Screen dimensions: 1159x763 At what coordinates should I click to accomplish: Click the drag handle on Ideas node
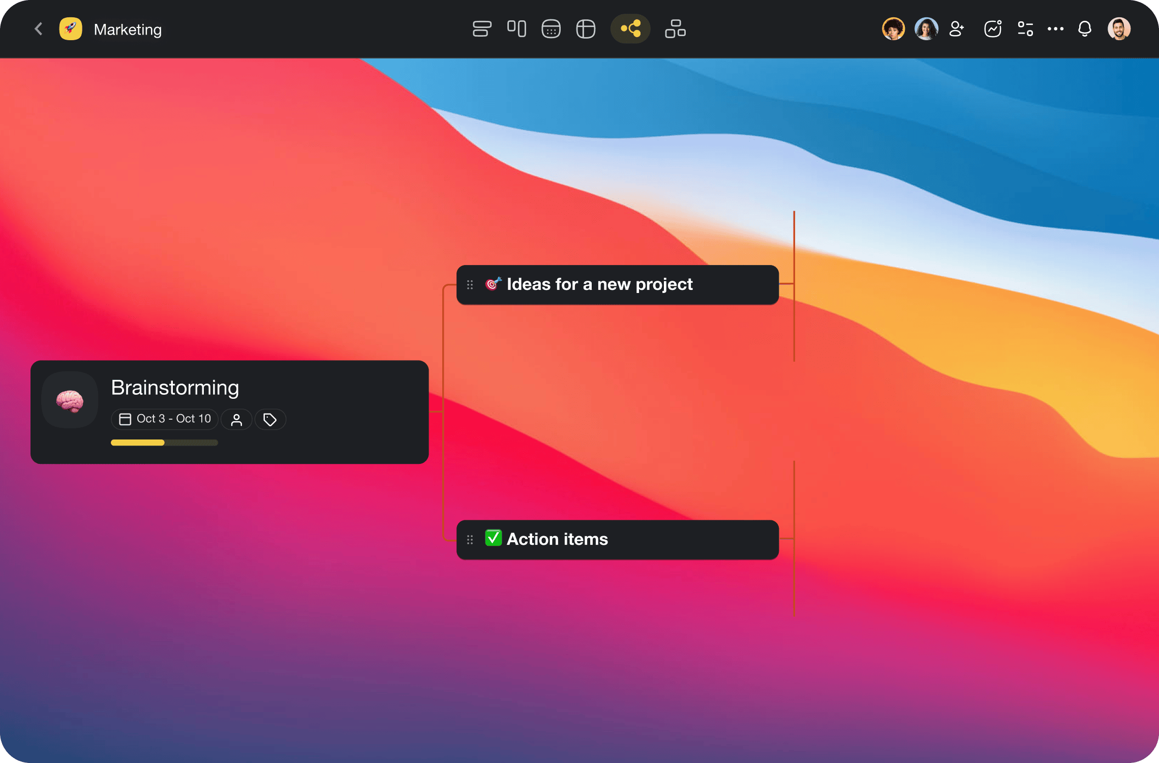[x=470, y=285]
